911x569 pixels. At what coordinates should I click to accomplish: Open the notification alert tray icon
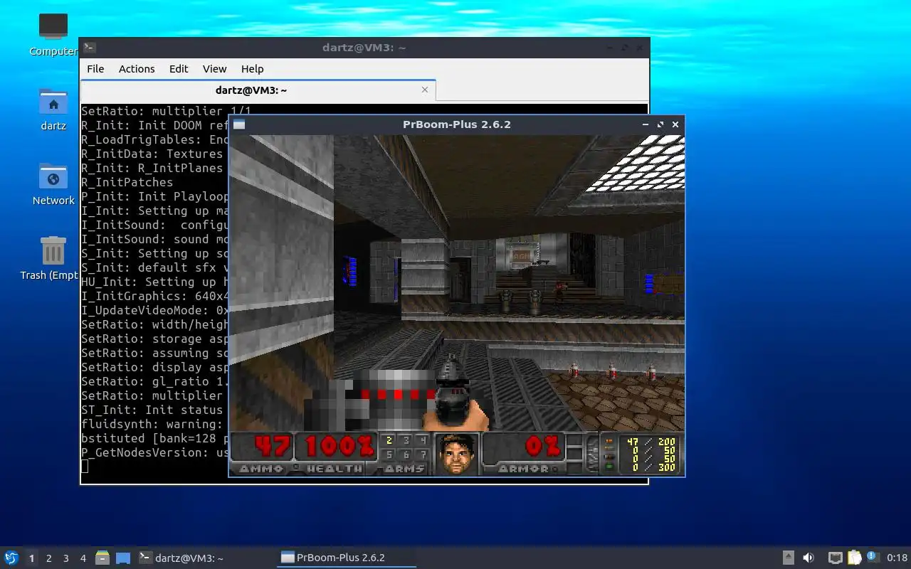coord(873,557)
